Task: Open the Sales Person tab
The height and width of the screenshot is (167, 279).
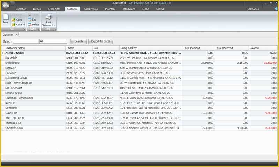Action: (x=91, y=9)
